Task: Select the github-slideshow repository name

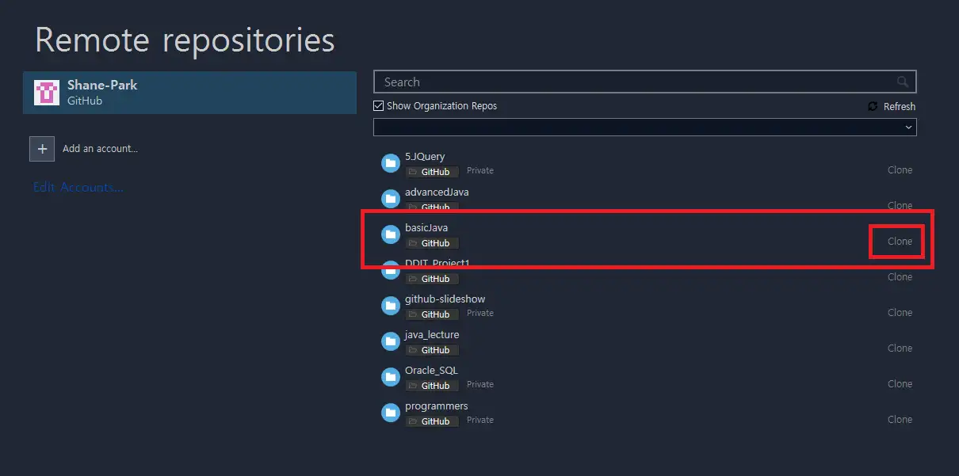Action: [x=445, y=299]
